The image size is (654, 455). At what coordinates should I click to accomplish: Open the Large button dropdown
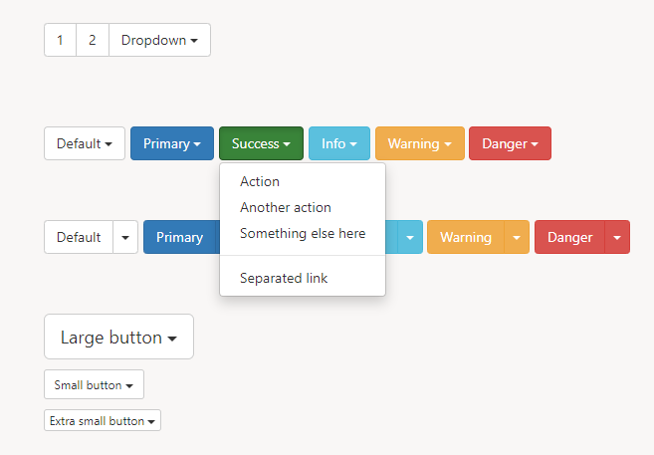[118, 337]
